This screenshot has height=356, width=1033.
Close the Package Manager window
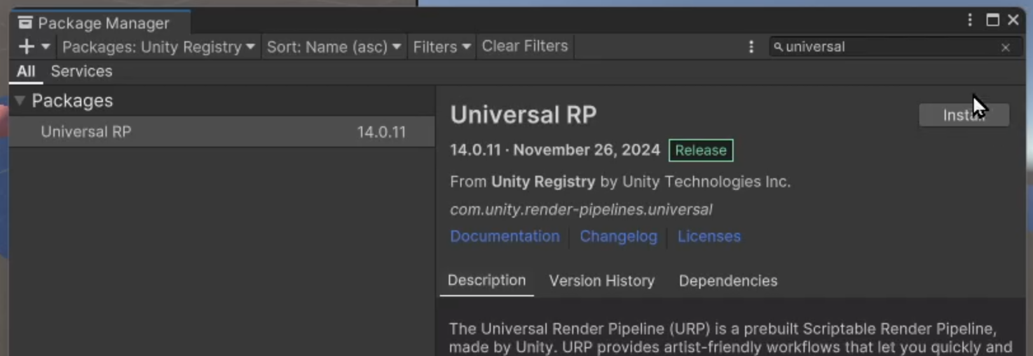coord(1013,20)
